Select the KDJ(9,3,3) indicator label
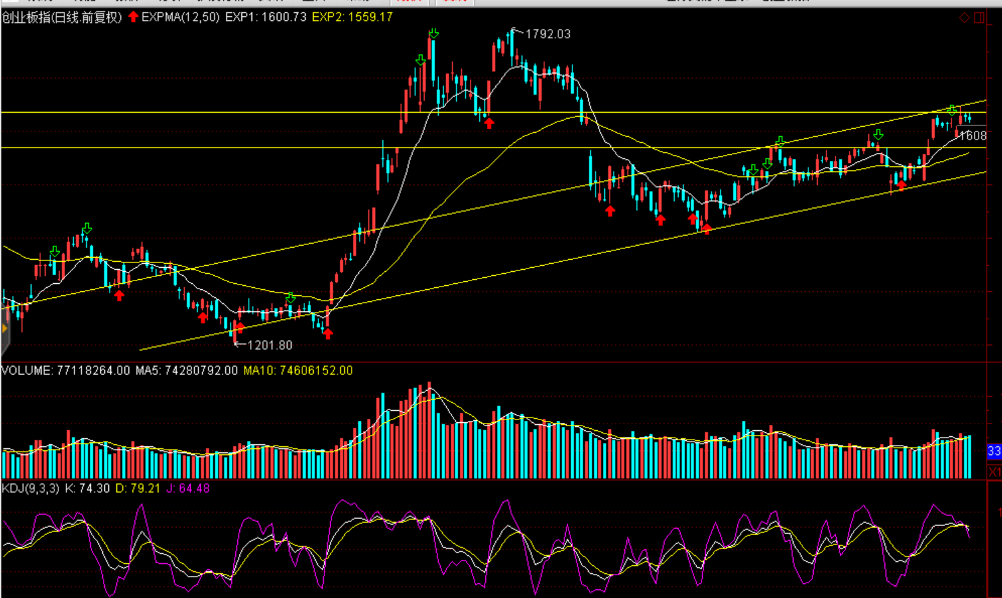The height and width of the screenshot is (598, 1002). (31, 488)
